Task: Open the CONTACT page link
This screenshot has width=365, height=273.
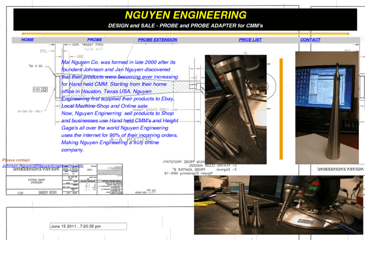Action: tap(310, 40)
